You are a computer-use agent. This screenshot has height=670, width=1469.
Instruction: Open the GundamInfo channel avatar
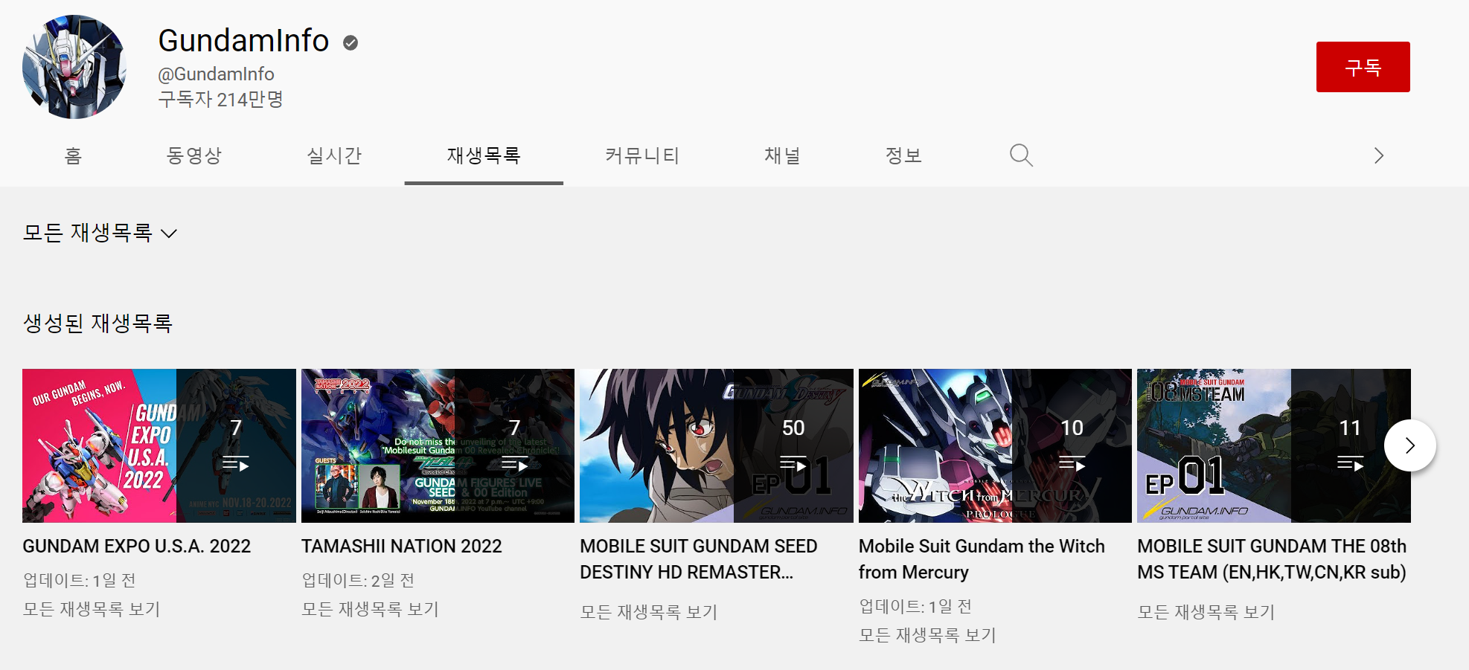coord(74,67)
